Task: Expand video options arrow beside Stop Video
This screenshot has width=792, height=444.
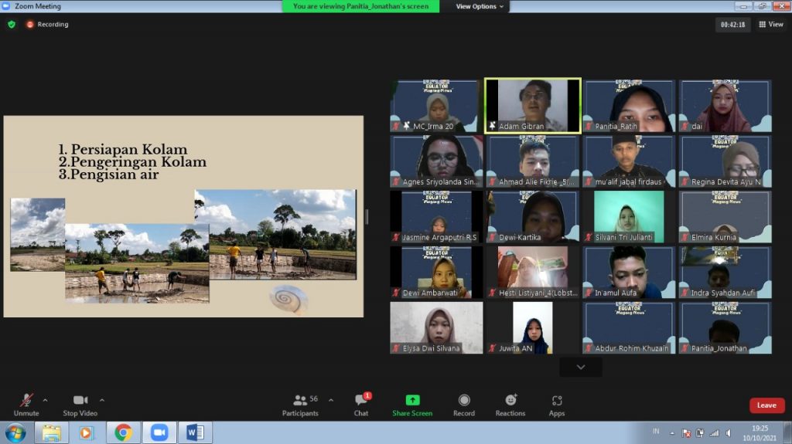Action: [102, 400]
